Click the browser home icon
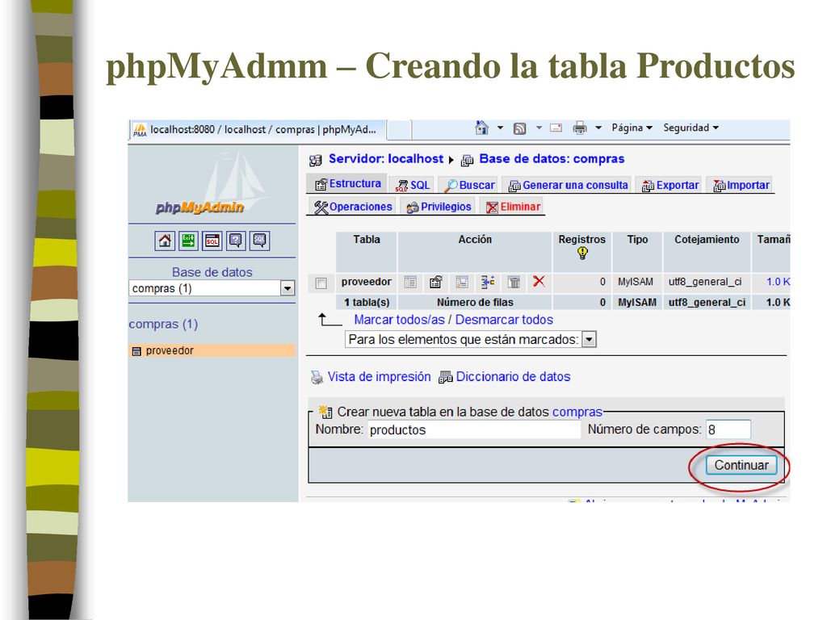The image size is (827, 620). coord(481,128)
